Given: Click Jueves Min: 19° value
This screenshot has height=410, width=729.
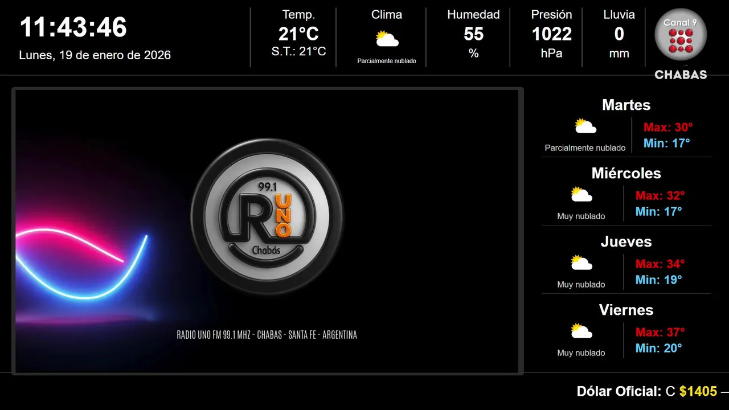Looking at the screenshot, I should pyautogui.click(x=658, y=280).
